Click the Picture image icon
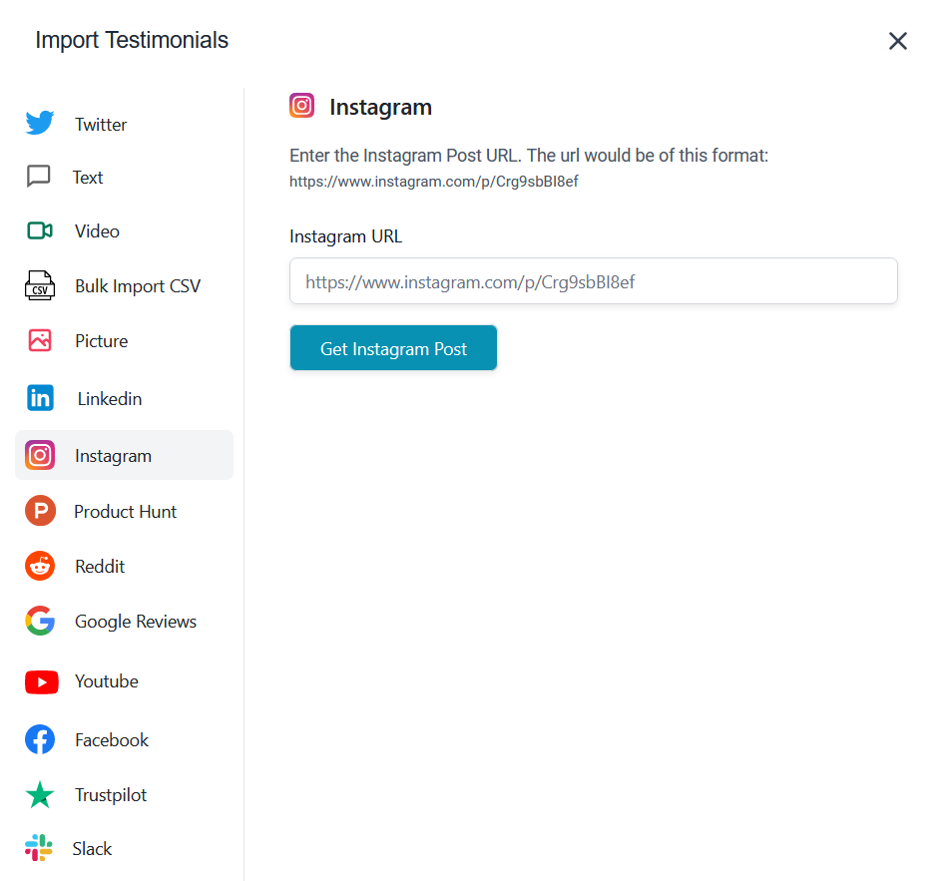947x881 pixels. (x=40, y=340)
